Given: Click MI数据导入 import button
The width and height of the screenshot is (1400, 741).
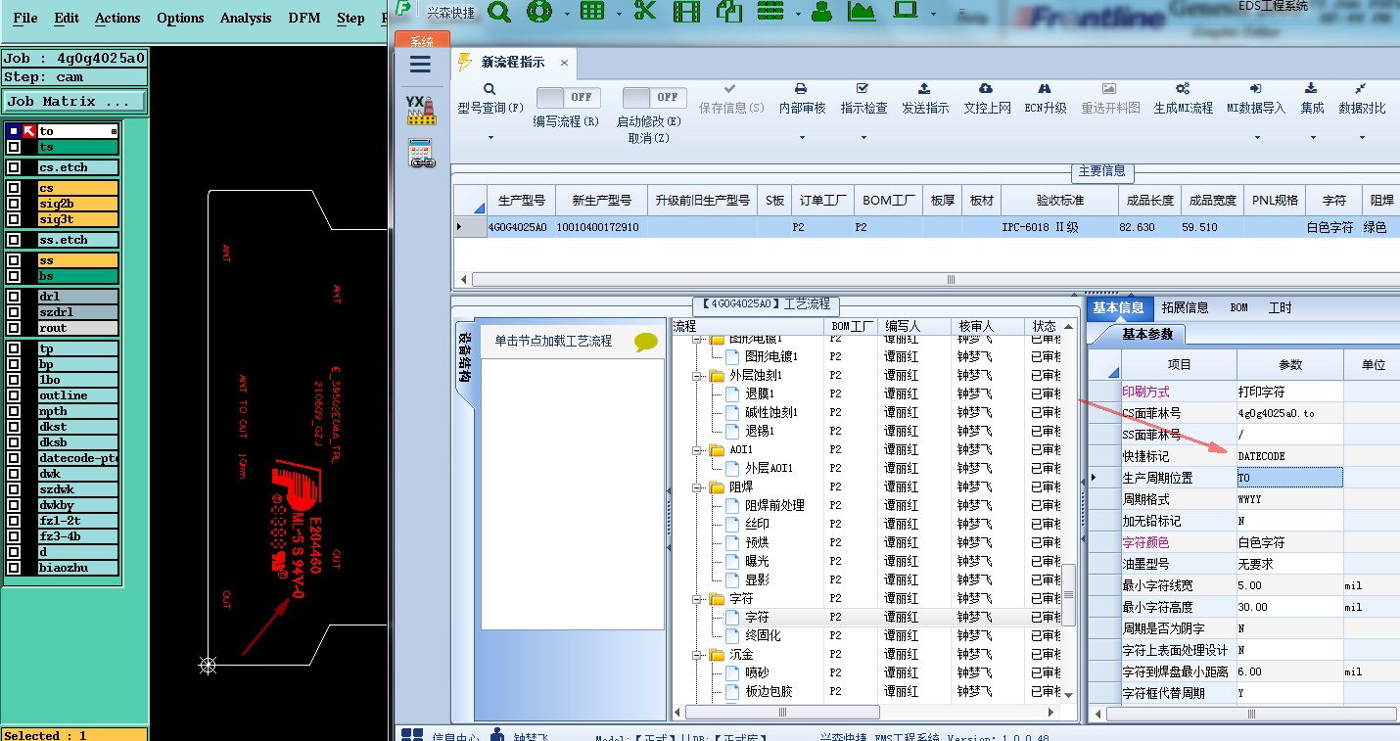Looking at the screenshot, I should 1256,99.
